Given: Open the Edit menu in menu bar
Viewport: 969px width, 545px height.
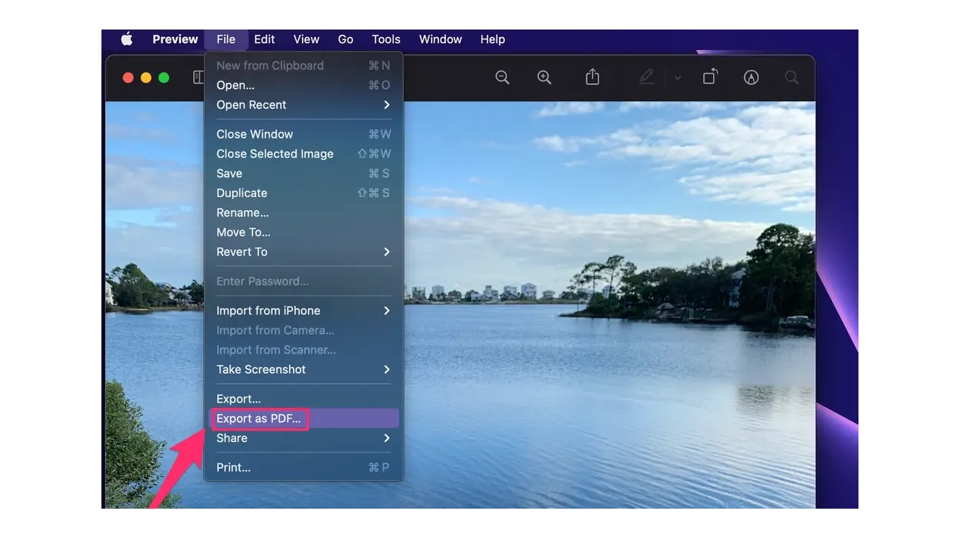Looking at the screenshot, I should click(264, 39).
